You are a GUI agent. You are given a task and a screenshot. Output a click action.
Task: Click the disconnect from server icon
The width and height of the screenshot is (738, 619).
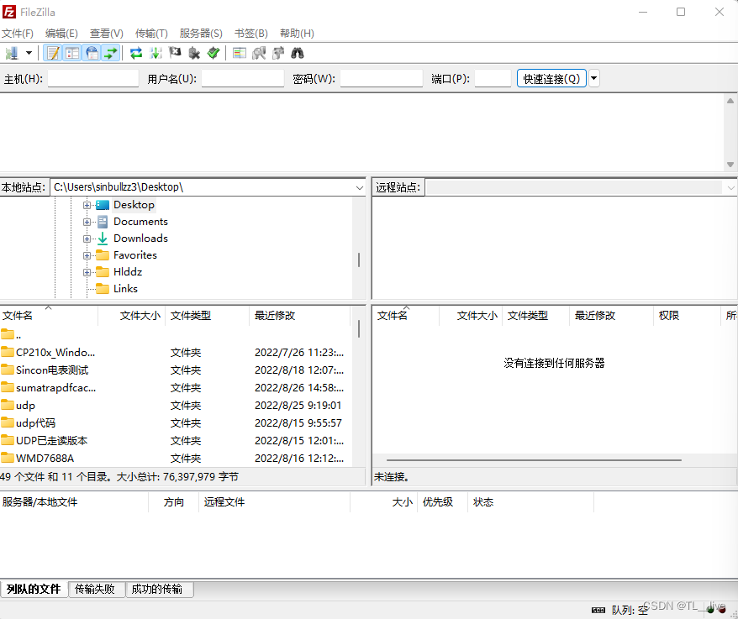194,53
